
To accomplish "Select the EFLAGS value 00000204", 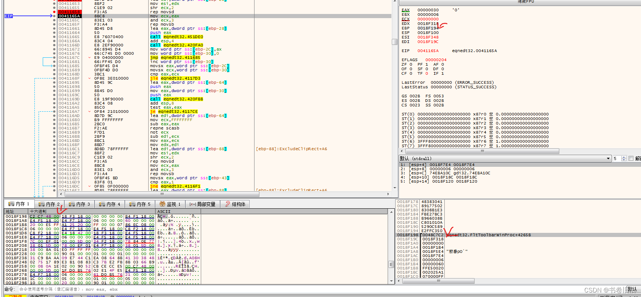I will (x=436, y=60).
